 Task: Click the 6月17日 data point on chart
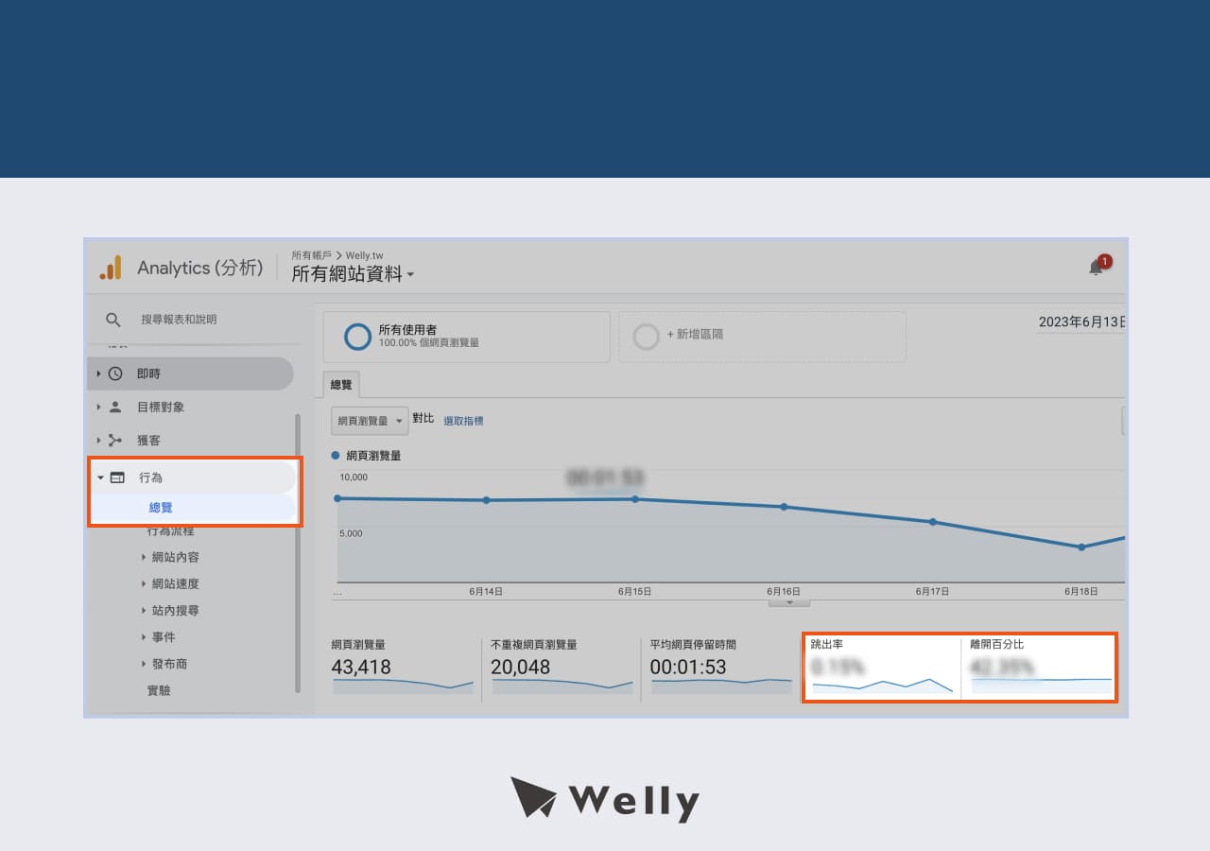933,522
